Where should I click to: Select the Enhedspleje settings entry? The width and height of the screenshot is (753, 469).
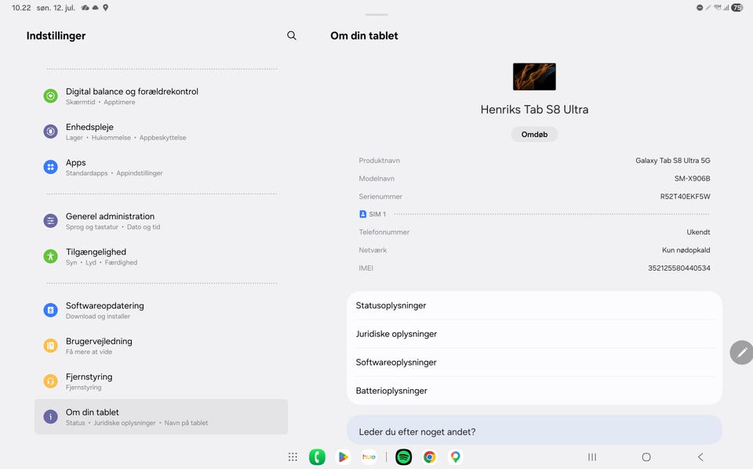pyautogui.click(x=161, y=132)
